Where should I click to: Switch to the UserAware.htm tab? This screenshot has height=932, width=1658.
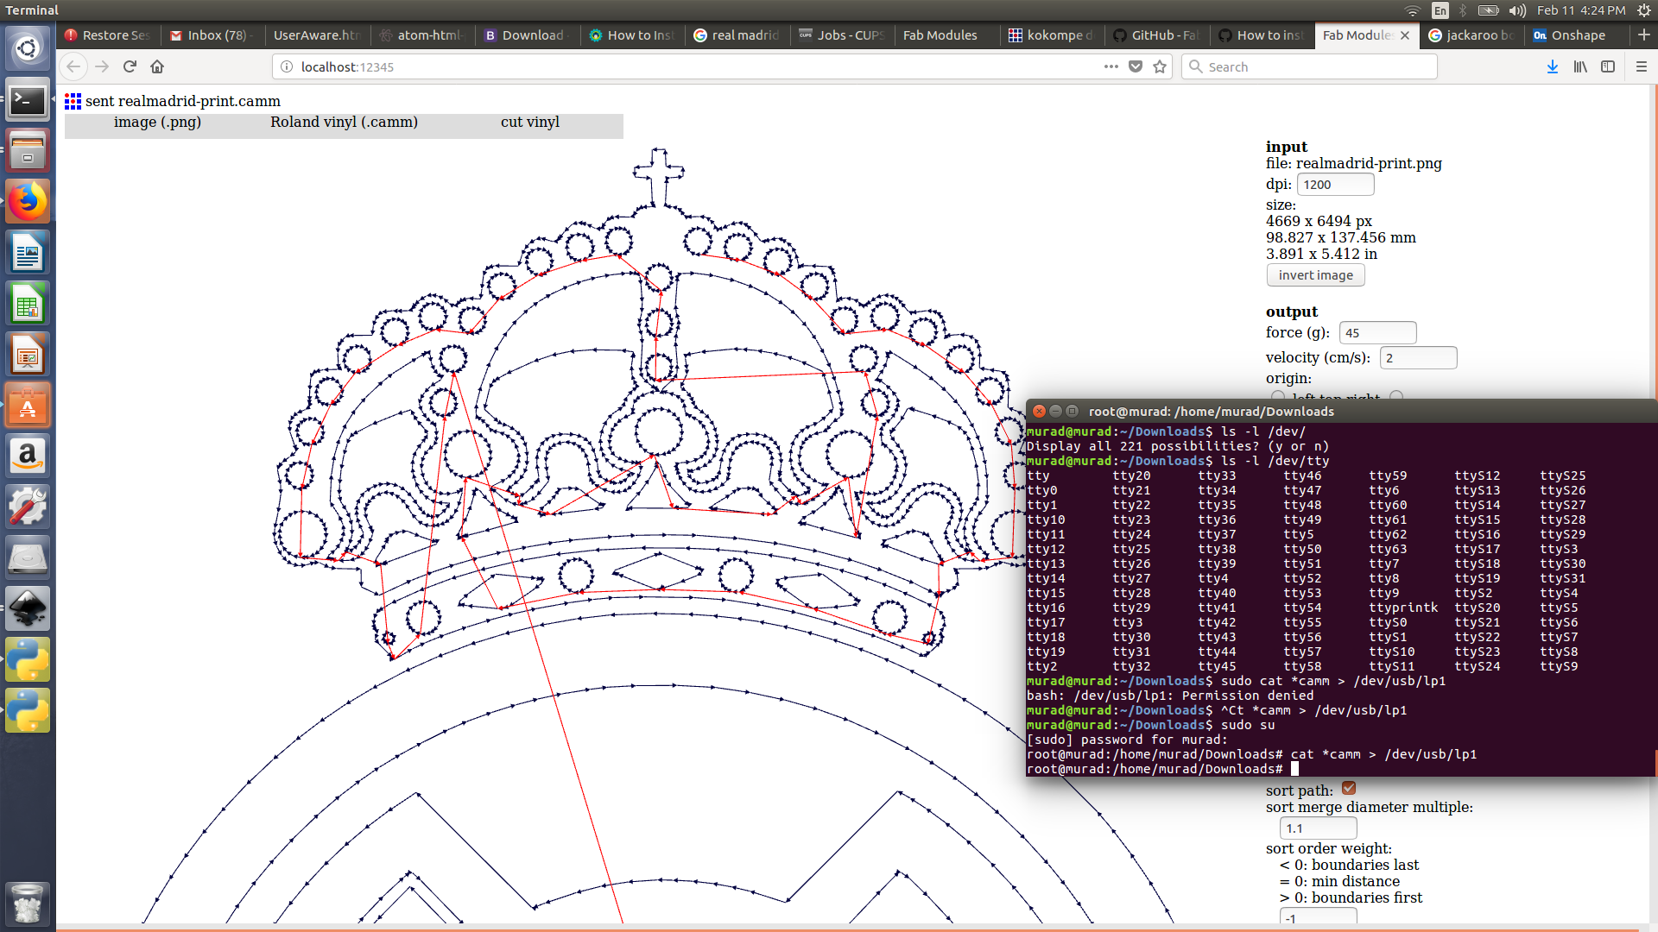coord(316,35)
